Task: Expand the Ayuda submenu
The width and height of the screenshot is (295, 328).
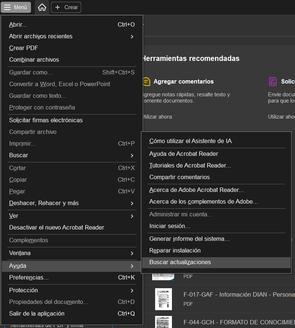Action: [x=72, y=266]
